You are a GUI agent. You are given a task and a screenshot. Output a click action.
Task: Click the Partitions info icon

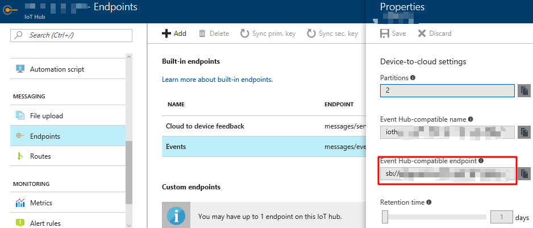413,78
